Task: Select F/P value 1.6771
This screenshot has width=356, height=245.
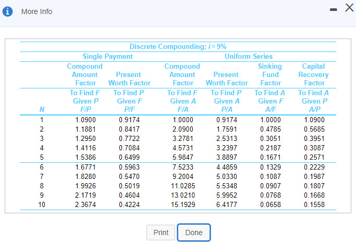Action: coord(85,167)
